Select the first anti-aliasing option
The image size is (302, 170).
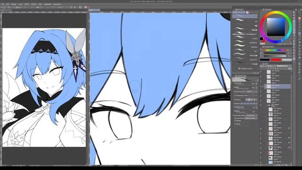click(x=246, y=100)
